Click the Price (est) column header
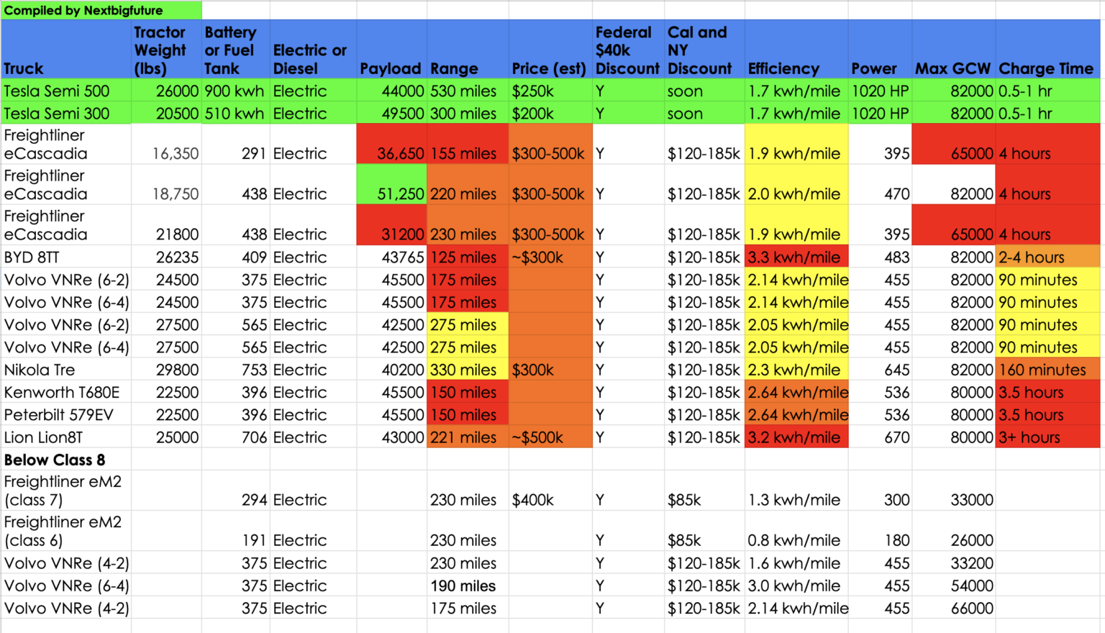Viewport: 1105px width, 633px height. 550,68
